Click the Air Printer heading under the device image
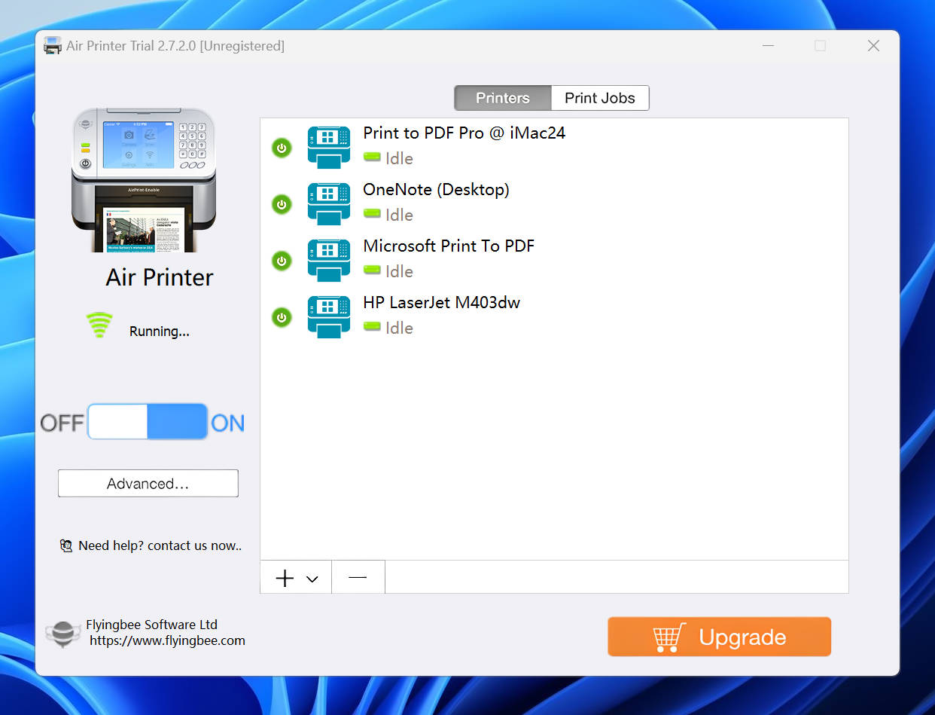 [x=160, y=277]
